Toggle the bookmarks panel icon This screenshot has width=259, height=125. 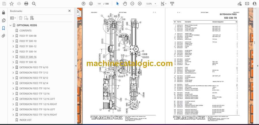pyautogui.click(x=3, y=28)
